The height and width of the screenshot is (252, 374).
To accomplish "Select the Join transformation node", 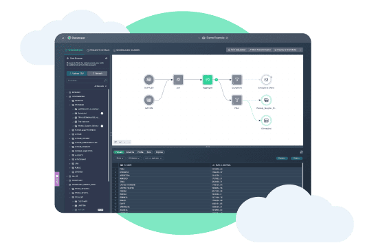I will point(178,80).
